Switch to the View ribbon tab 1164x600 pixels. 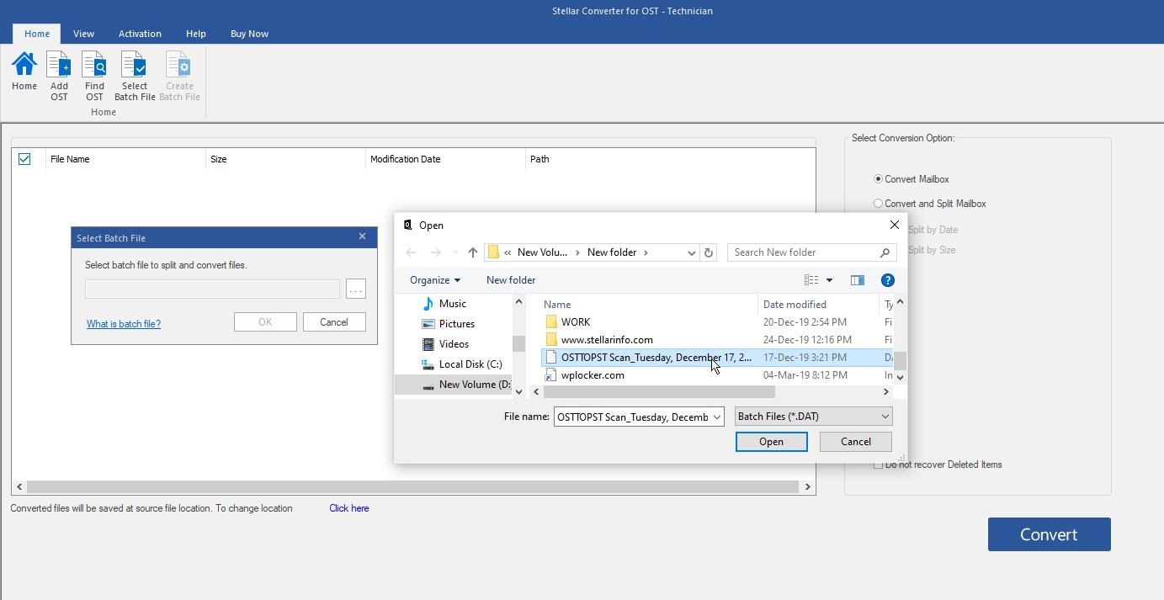click(83, 34)
